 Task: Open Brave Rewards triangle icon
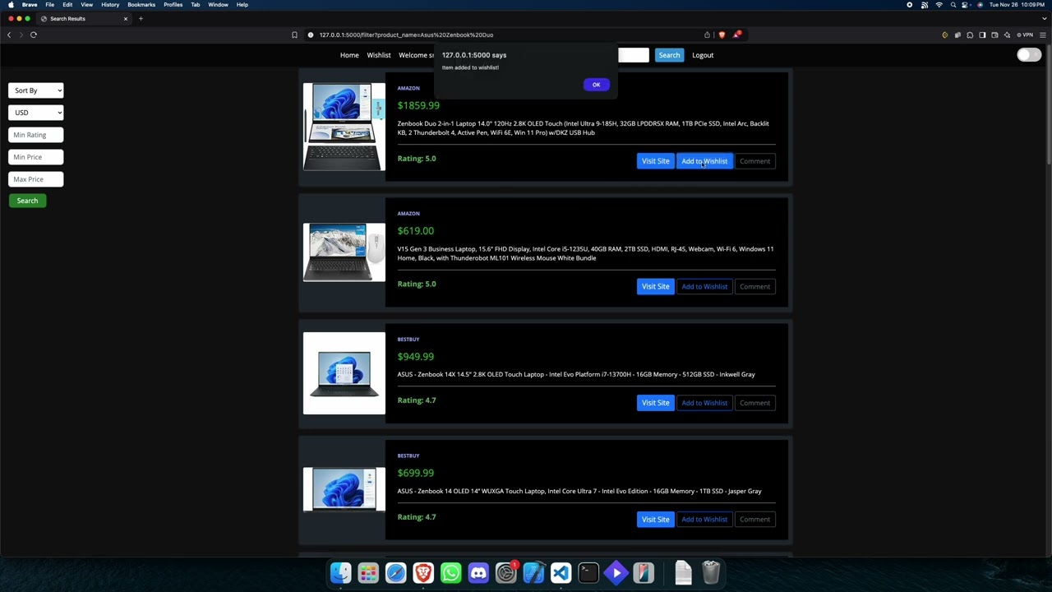coord(737,35)
